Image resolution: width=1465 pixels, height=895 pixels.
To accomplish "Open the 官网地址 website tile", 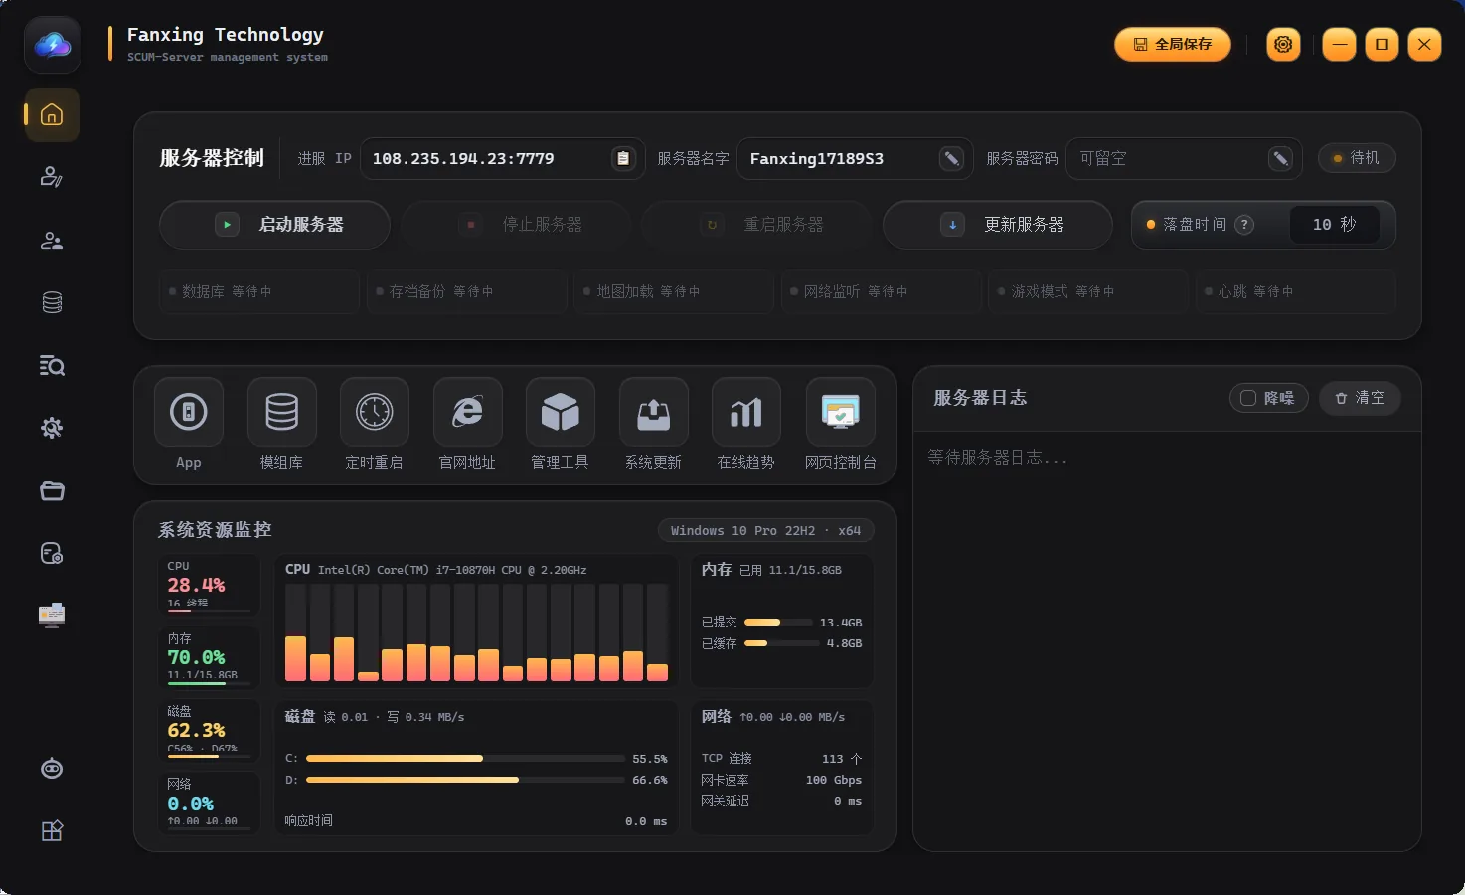I will pos(467,412).
